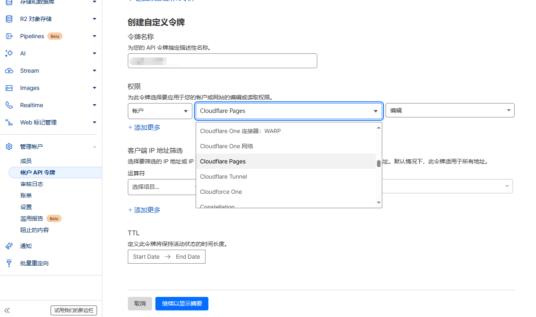Collapse the 管理帐户 section

click(95, 147)
